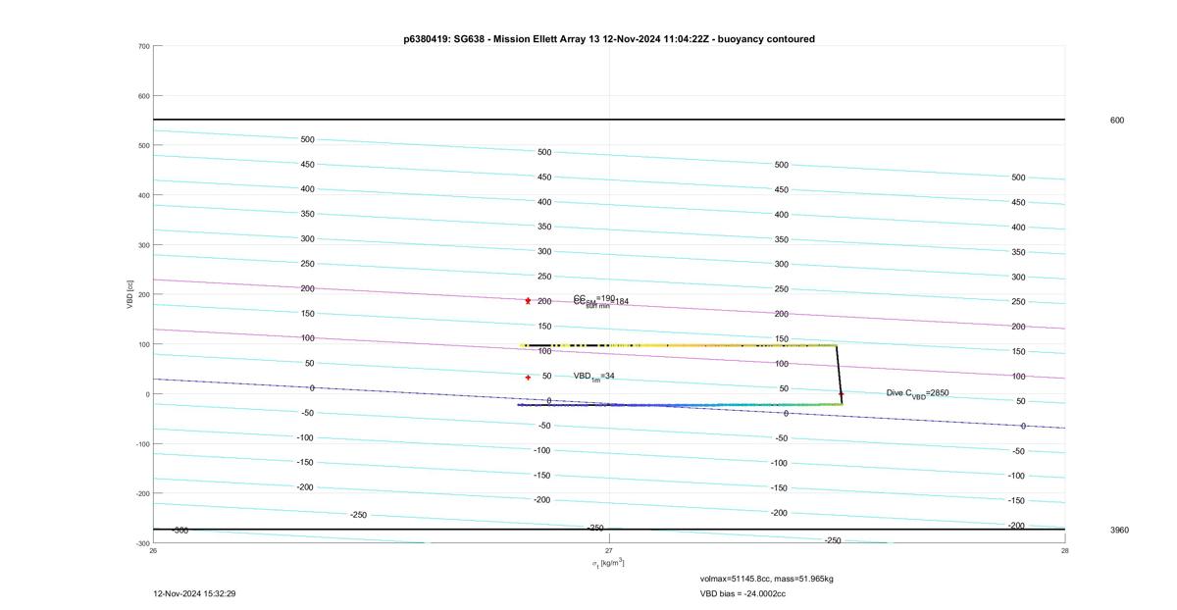This screenshot has height=610, width=1177.
Task: Click the "3960" label outside the plot
Action: [x=1119, y=531]
